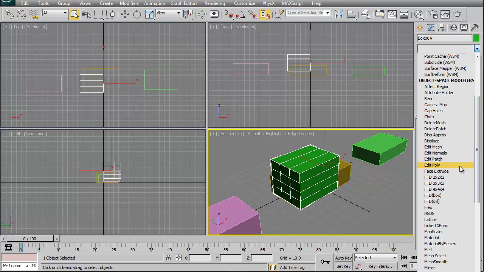Toggle the Selection Lock padlock

168,258
